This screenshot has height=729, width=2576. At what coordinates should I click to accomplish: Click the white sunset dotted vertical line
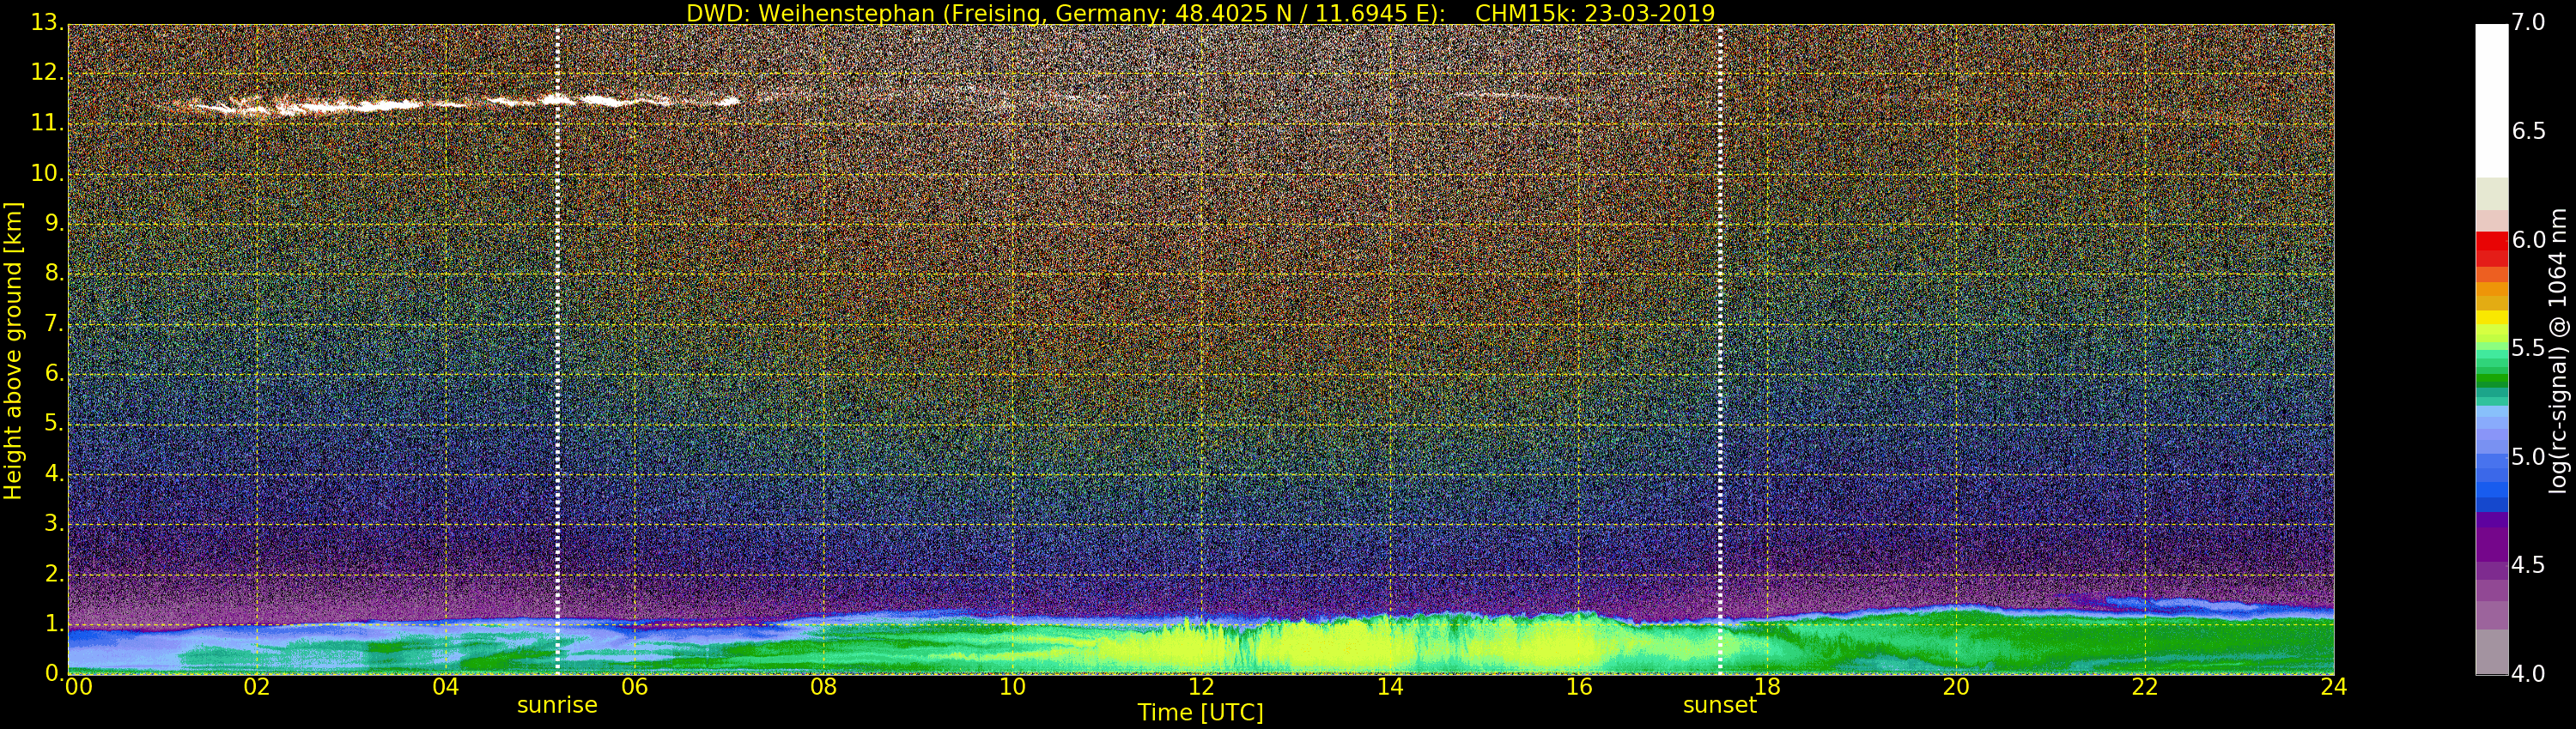pos(1720,350)
